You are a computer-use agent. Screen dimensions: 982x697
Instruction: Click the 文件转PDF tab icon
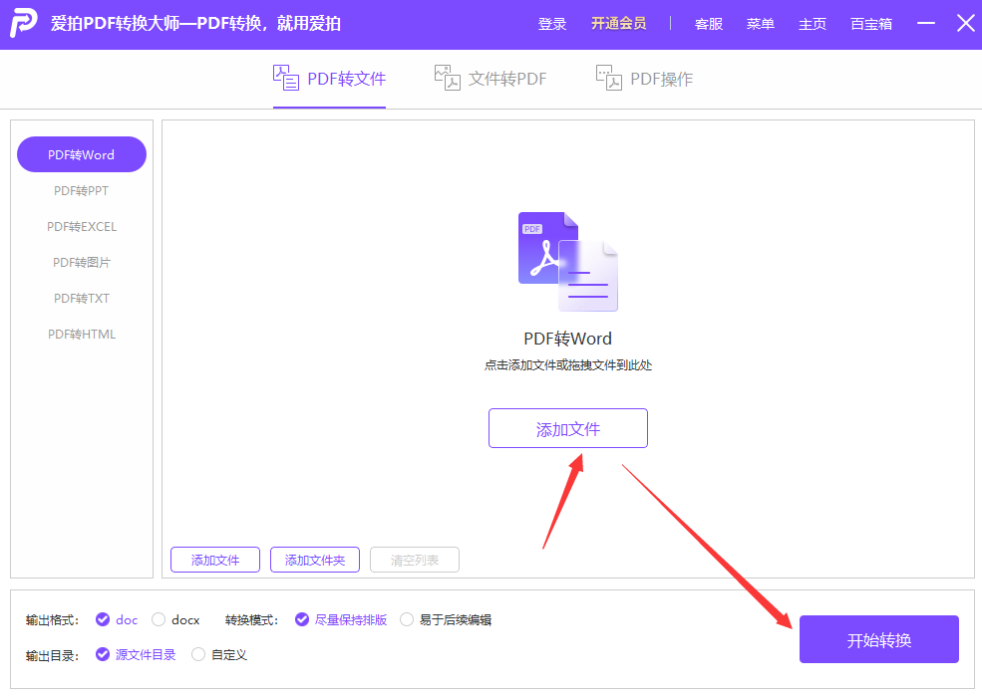[448, 79]
